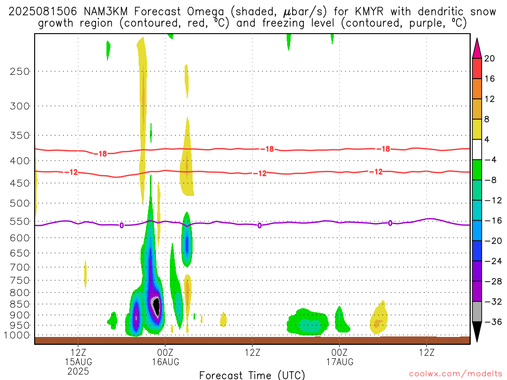Pick the sea-green -12 to -8 colorbar swatch
Screen dimensions: 507x380
click(x=477, y=190)
